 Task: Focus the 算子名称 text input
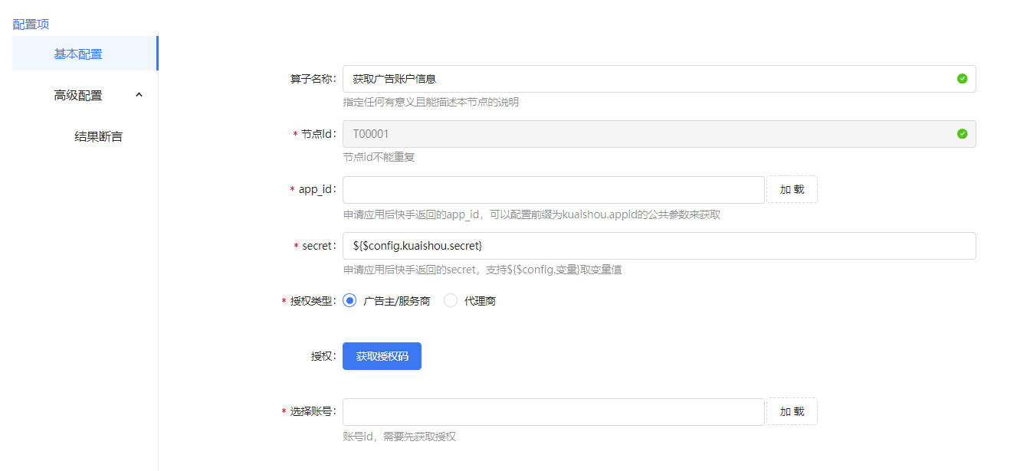tap(644, 79)
